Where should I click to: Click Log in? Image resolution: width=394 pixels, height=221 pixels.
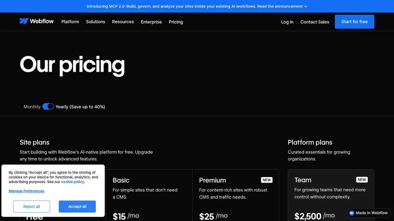point(287,22)
